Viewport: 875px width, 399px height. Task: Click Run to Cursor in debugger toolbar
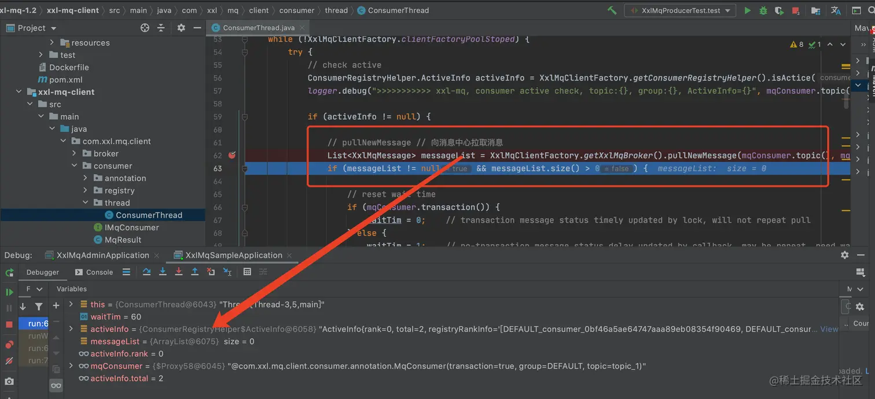point(227,272)
